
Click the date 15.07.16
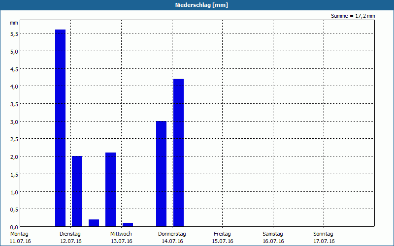coord(223,242)
